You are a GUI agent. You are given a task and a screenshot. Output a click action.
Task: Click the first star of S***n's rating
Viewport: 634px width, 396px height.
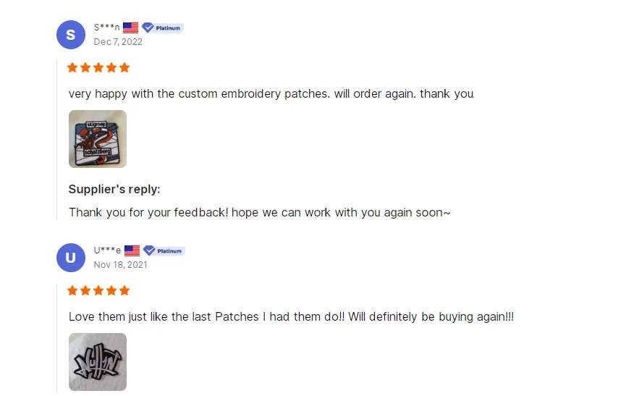point(72,68)
